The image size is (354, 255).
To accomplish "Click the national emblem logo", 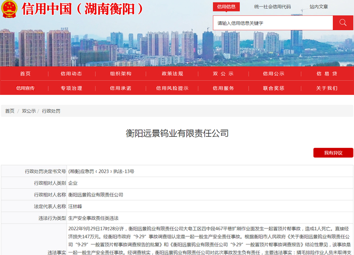I will (x=9, y=9).
